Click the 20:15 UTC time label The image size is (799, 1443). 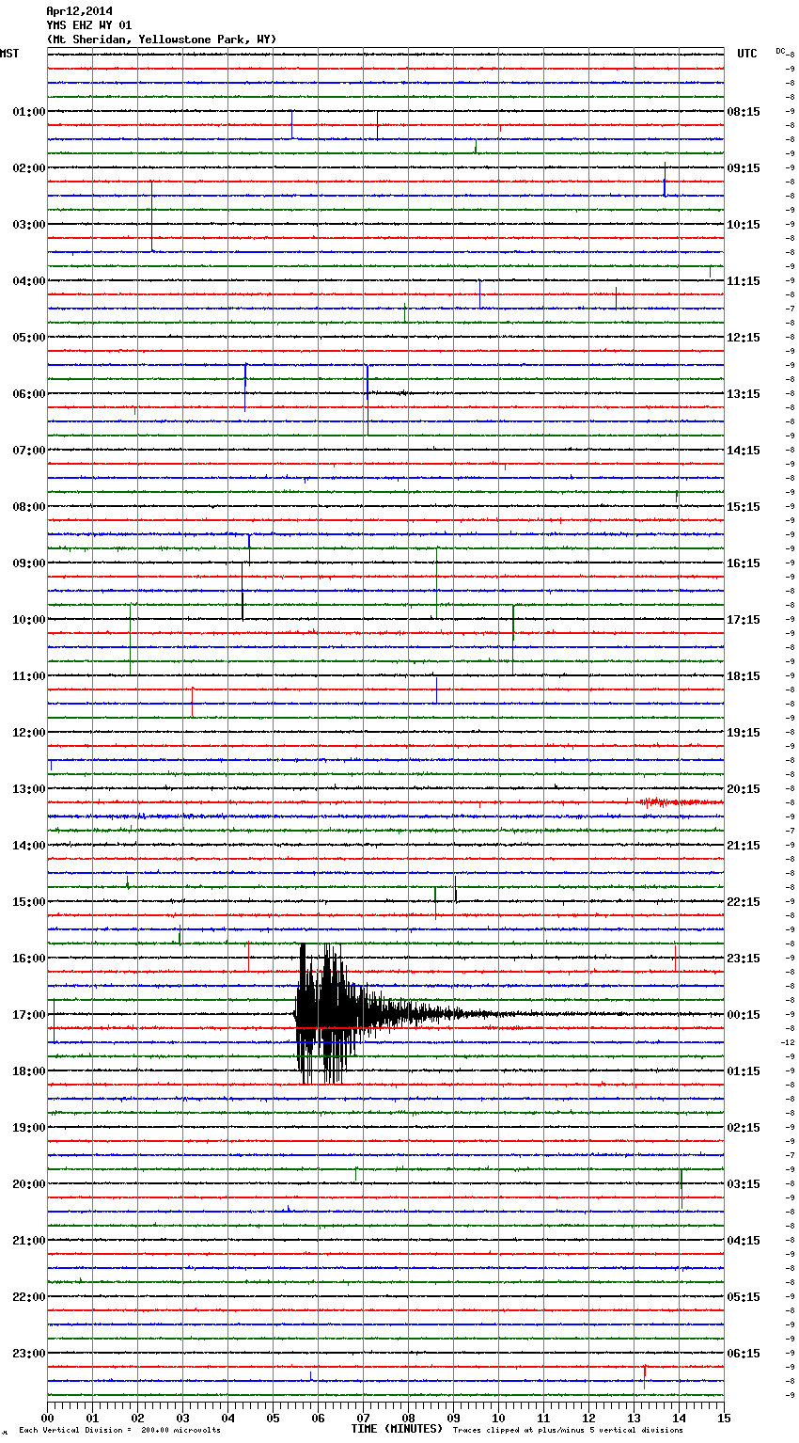[x=744, y=789]
